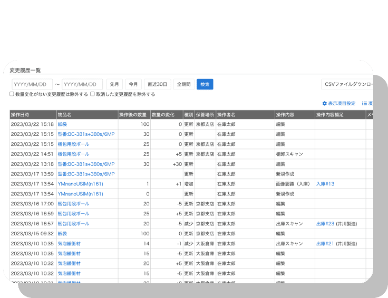Choose the 直近30日 filter
This screenshot has width=388, height=298.
pyautogui.click(x=158, y=84)
